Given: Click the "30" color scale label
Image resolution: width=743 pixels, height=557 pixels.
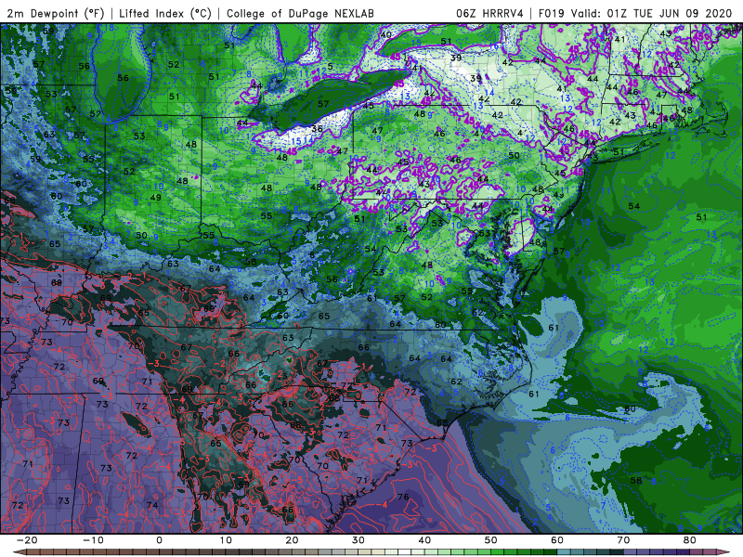Looking at the screenshot, I should pos(358,540).
